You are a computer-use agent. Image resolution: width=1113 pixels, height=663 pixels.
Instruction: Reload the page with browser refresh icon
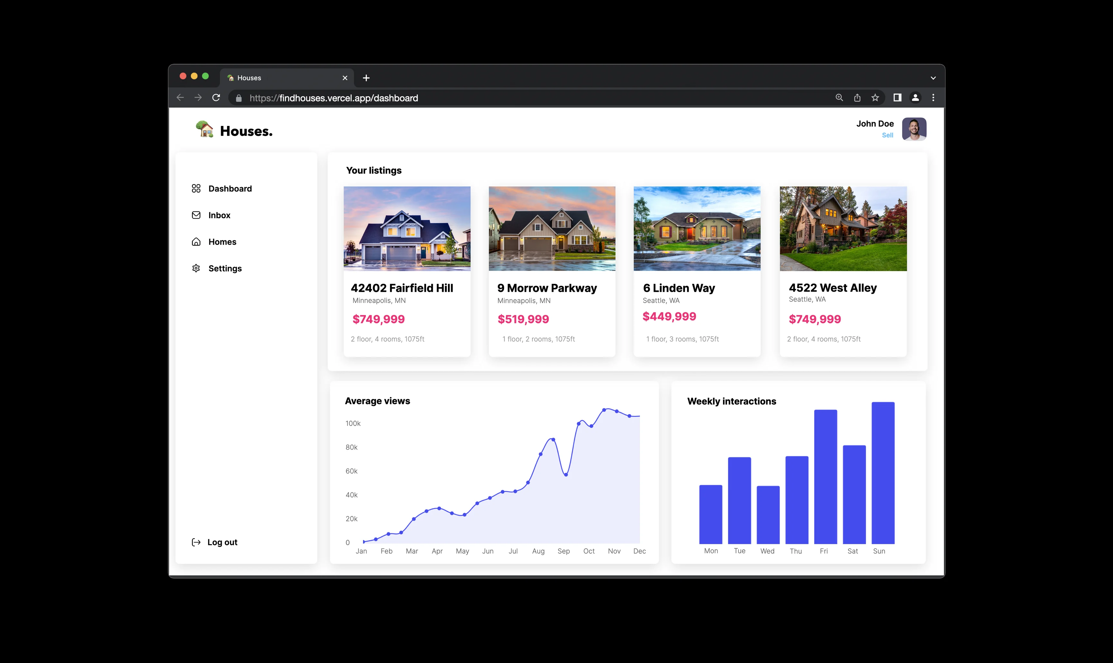[216, 98]
